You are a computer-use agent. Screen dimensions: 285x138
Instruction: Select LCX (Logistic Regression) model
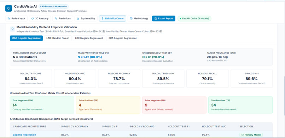click(89, 38)
